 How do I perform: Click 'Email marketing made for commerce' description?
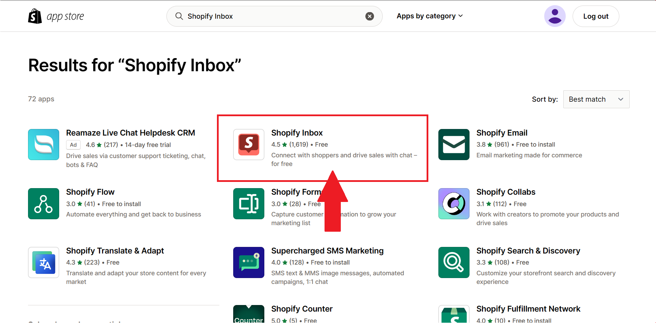click(x=529, y=155)
